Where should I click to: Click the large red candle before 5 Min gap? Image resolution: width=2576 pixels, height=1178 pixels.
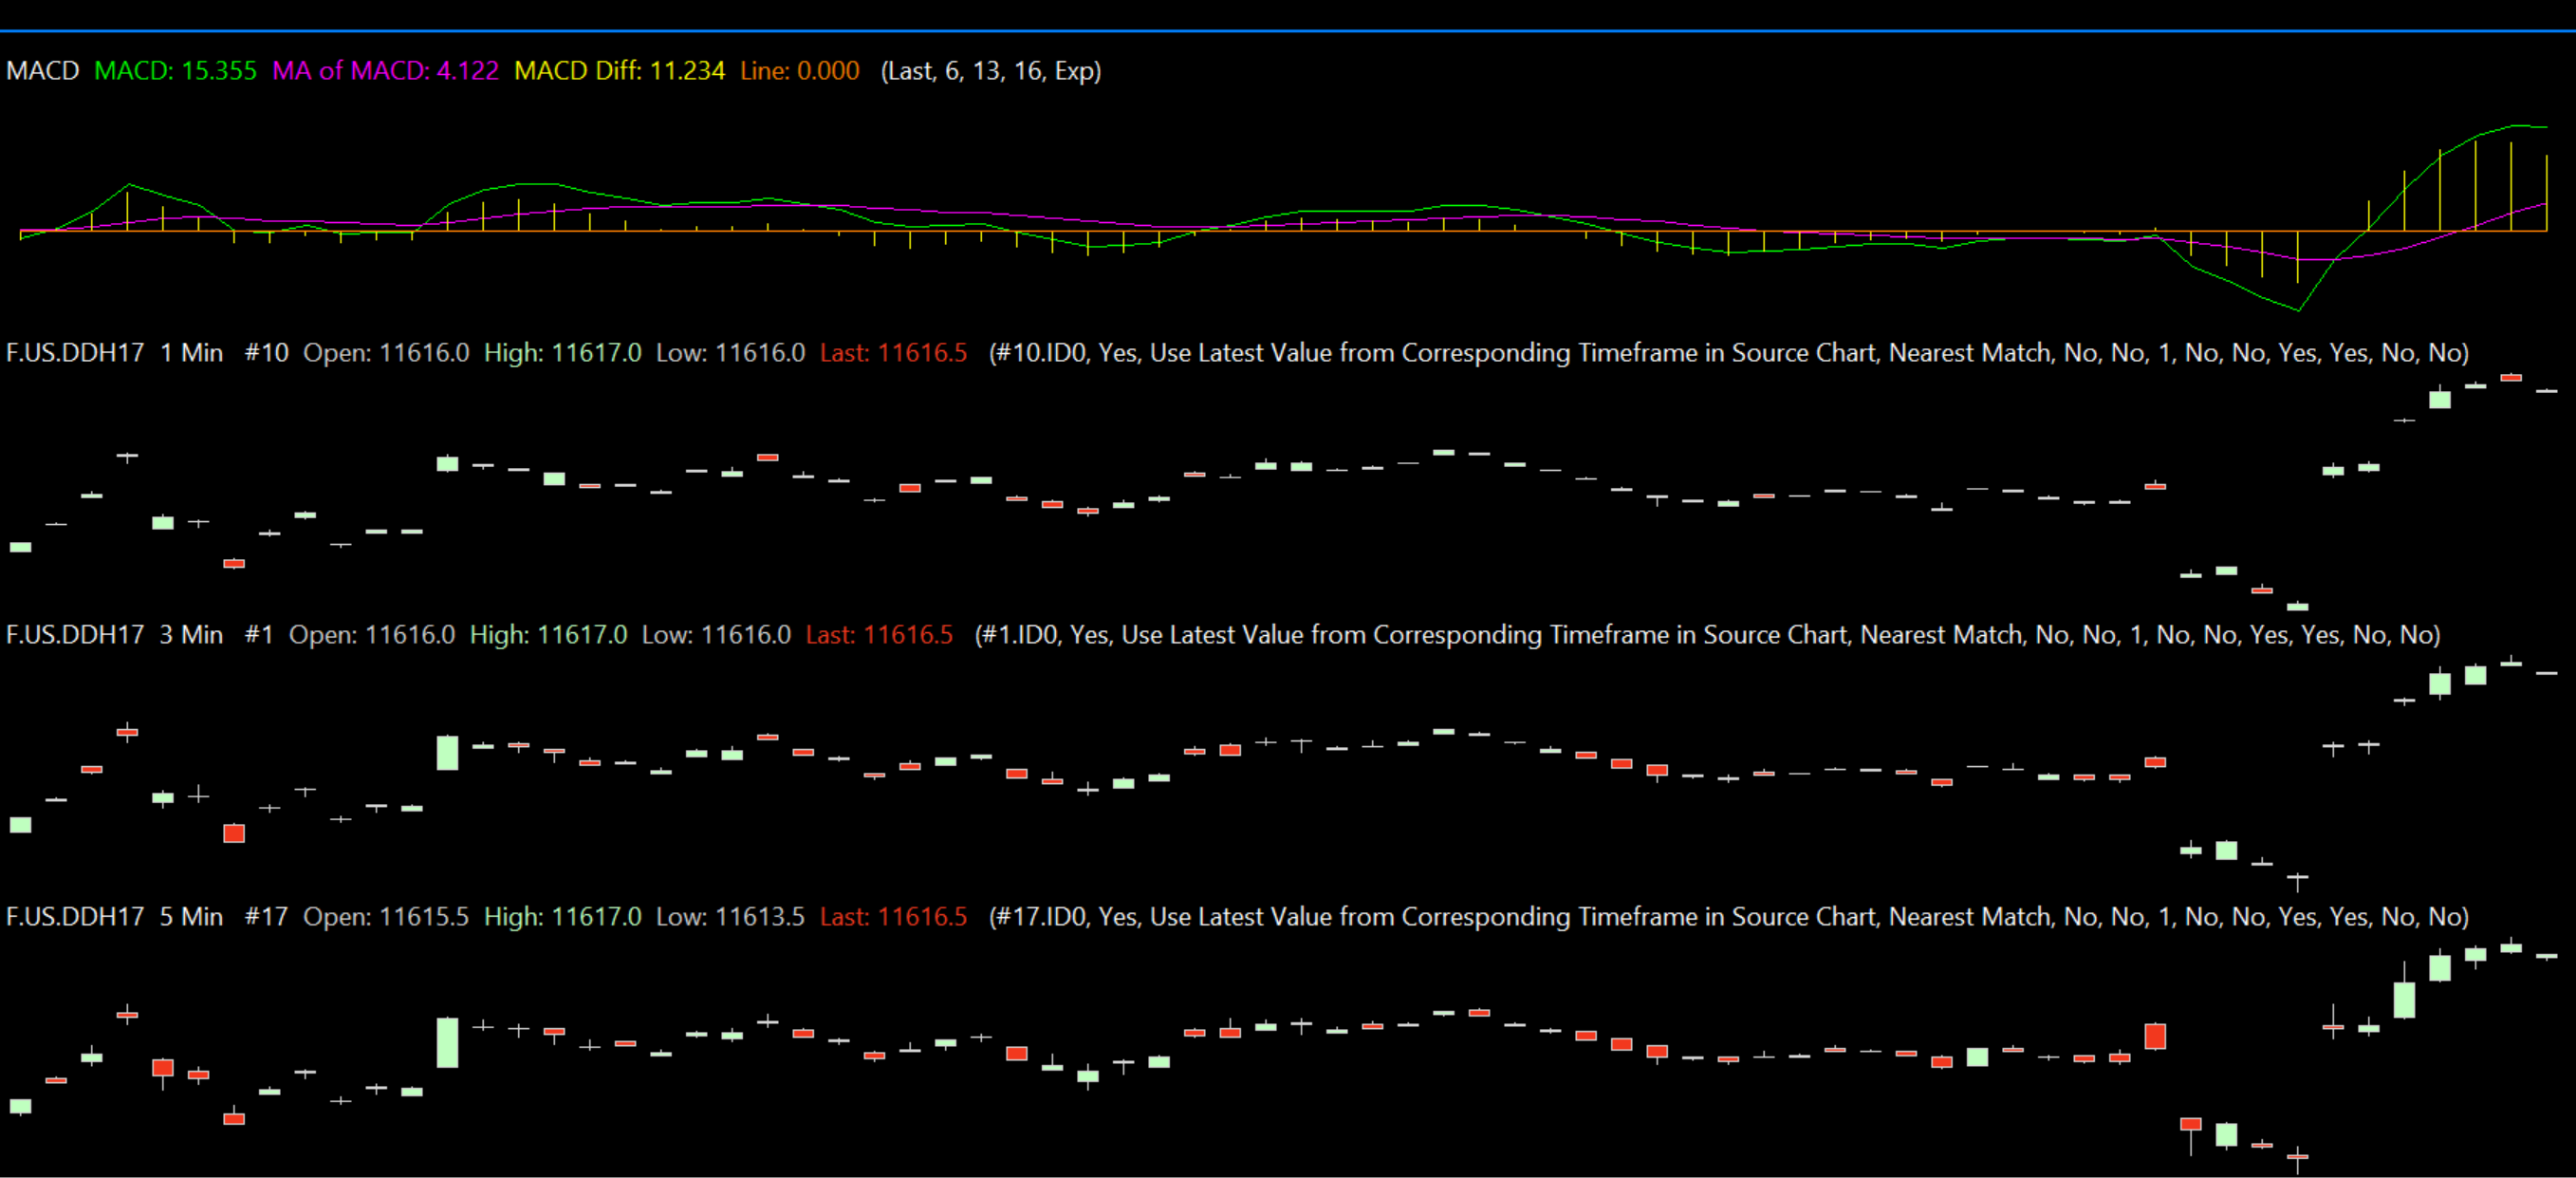coord(2155,1036)
